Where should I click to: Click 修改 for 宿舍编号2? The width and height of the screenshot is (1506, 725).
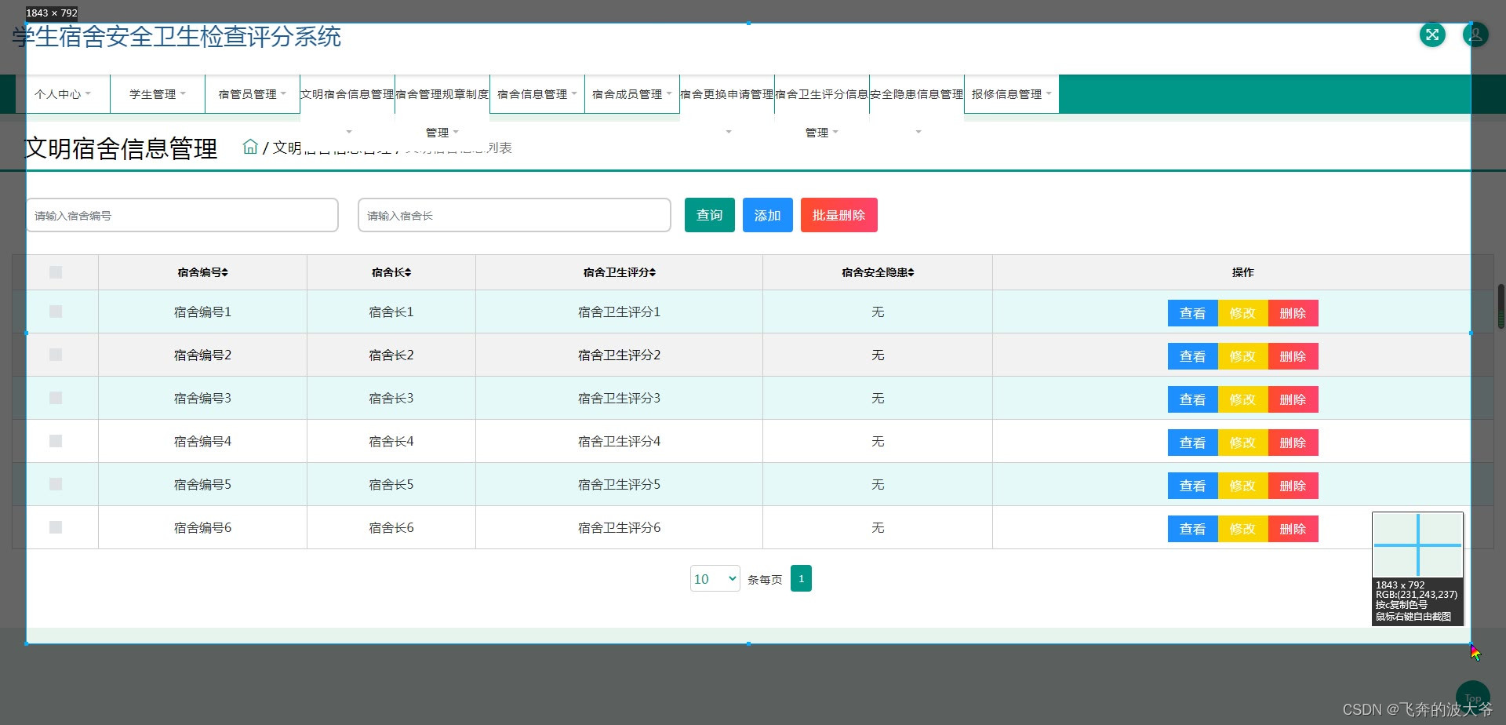coord(1243,356)
